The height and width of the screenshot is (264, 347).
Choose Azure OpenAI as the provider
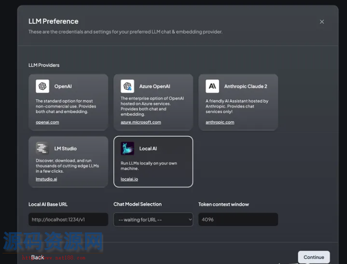[x=153, y=102]
